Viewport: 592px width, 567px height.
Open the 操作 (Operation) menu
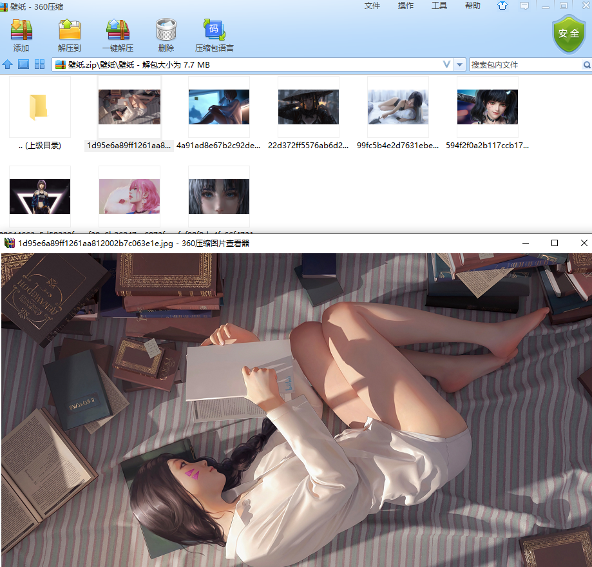click(406, 6)
